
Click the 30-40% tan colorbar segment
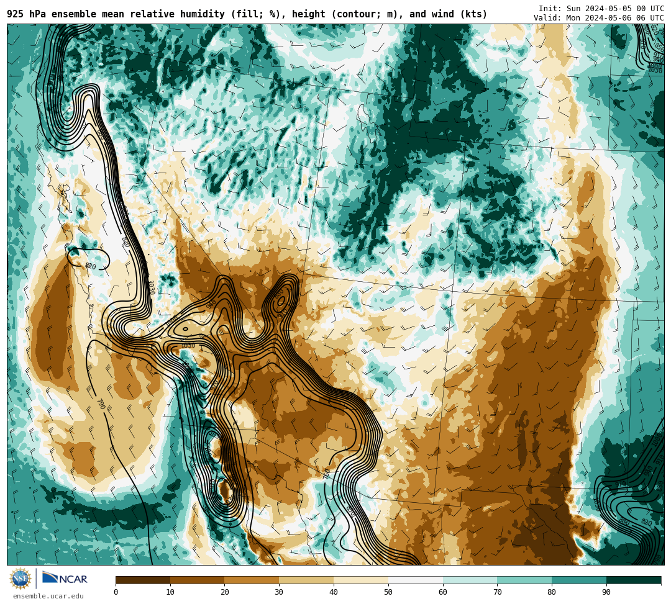coord(306,580)
